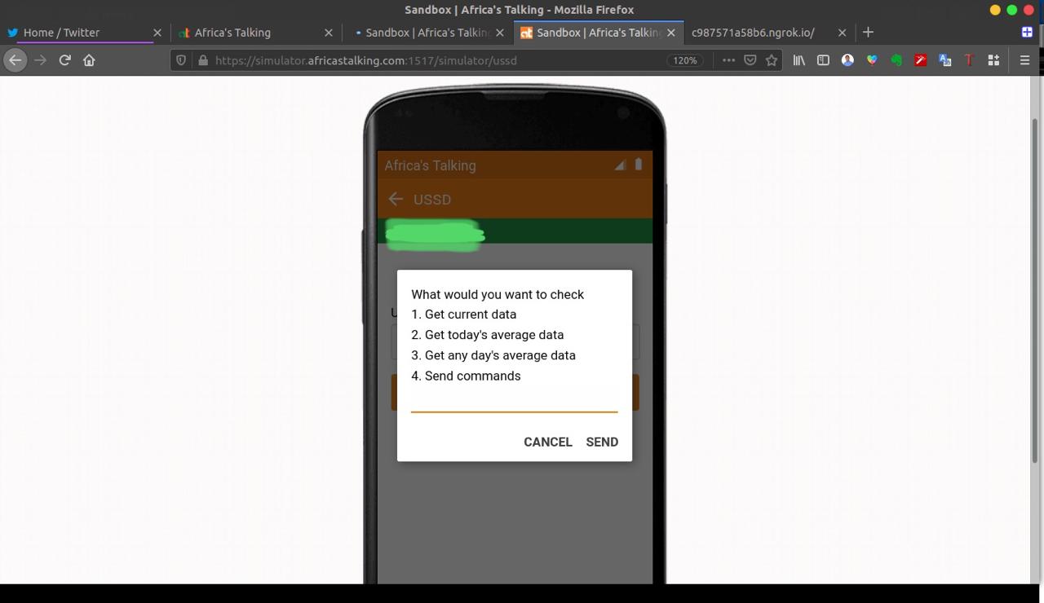Close the Africa's Talking tab
This screenshot has width=1044, height=603.
(x=329, y=33)
